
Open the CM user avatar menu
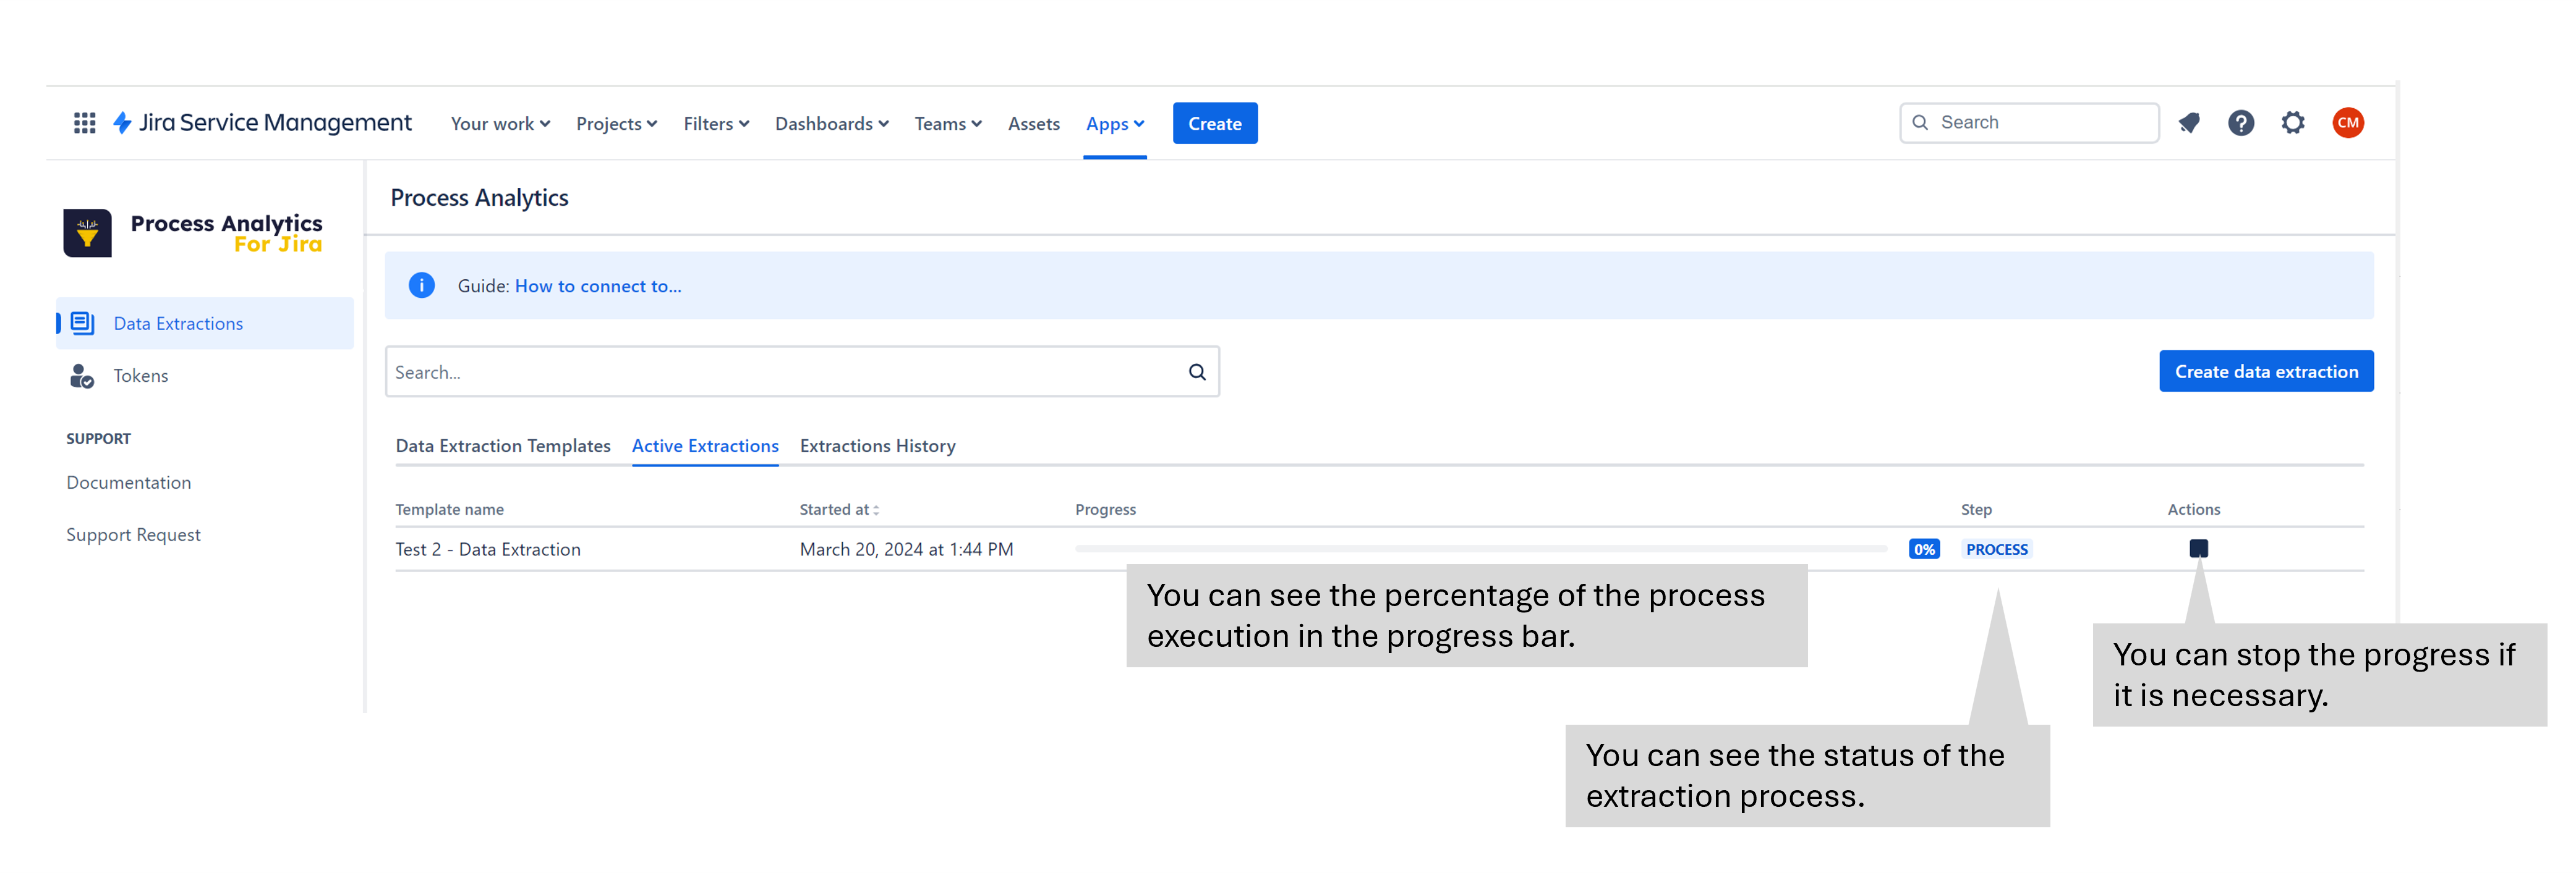(2348, 123)
